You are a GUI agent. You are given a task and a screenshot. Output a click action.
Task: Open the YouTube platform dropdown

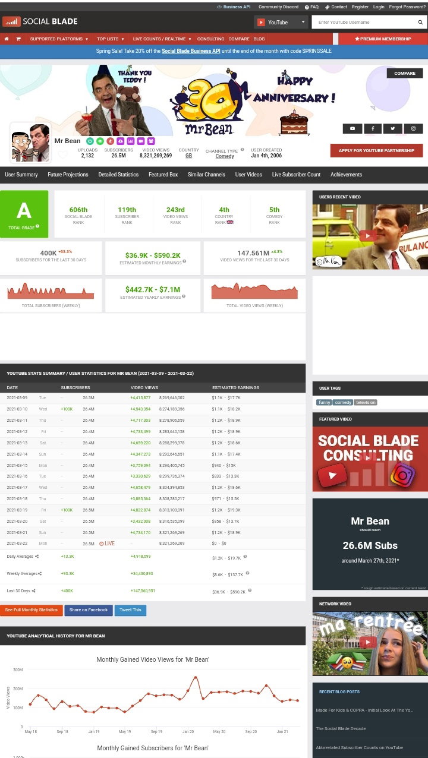(x=281, y=22)
